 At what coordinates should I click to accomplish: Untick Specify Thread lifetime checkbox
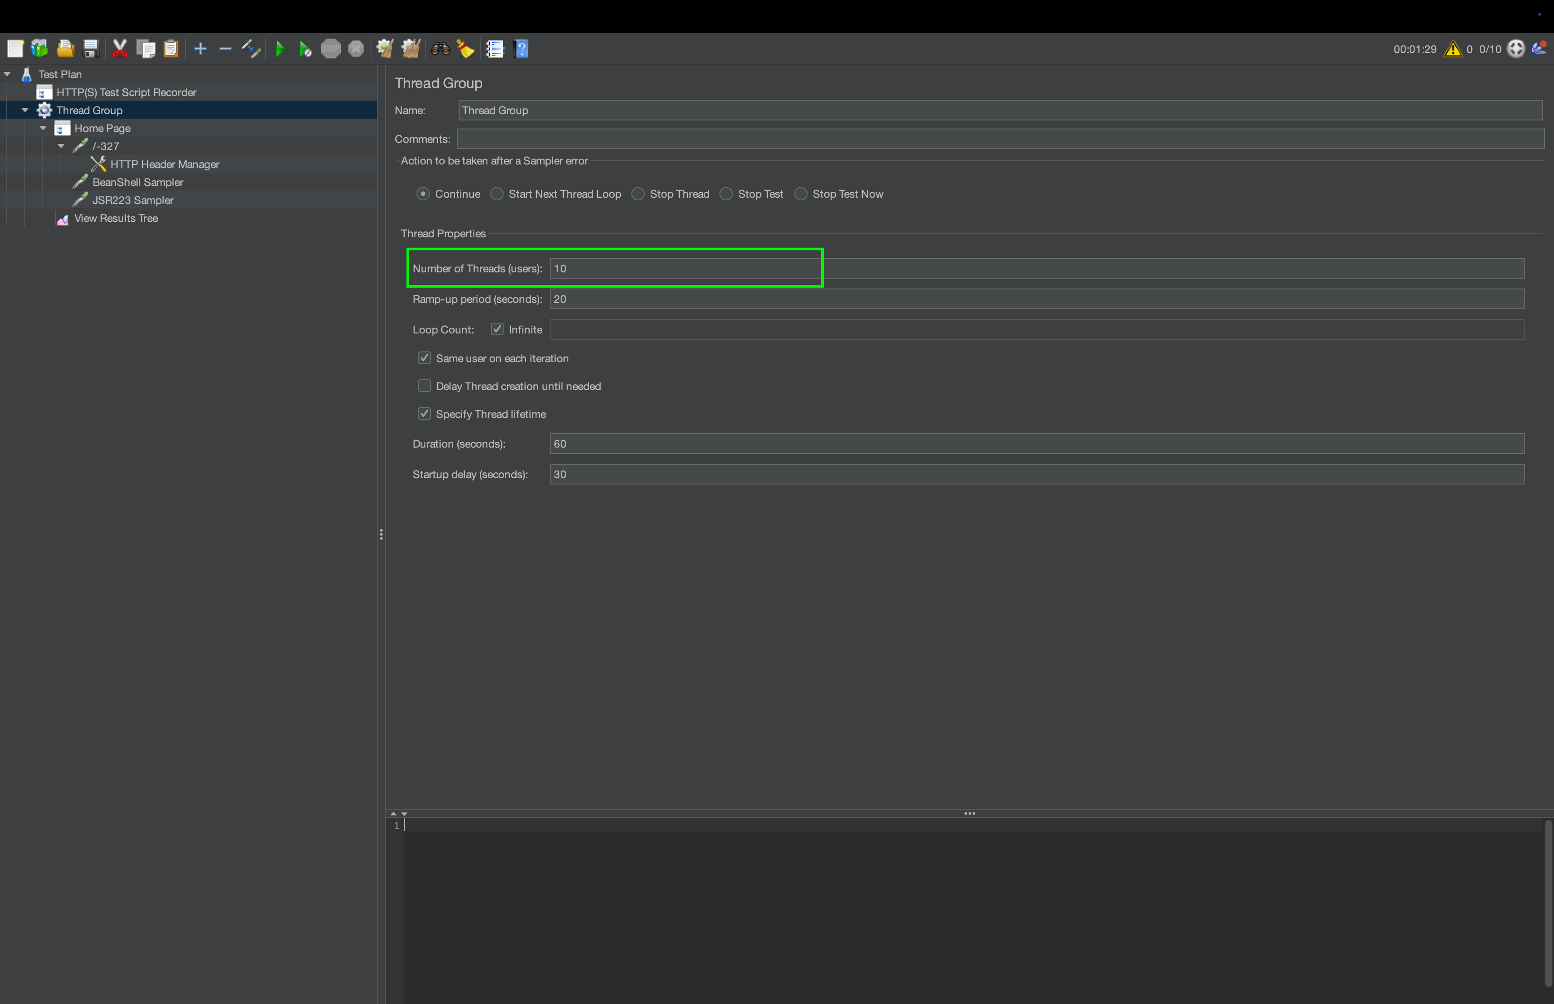[x=424, y=414]
